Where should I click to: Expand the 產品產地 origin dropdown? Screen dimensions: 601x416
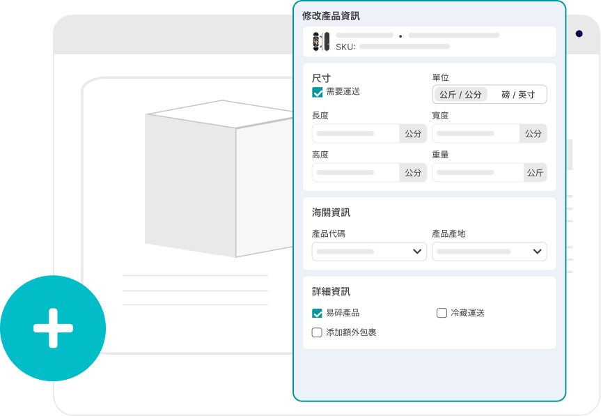489,252
